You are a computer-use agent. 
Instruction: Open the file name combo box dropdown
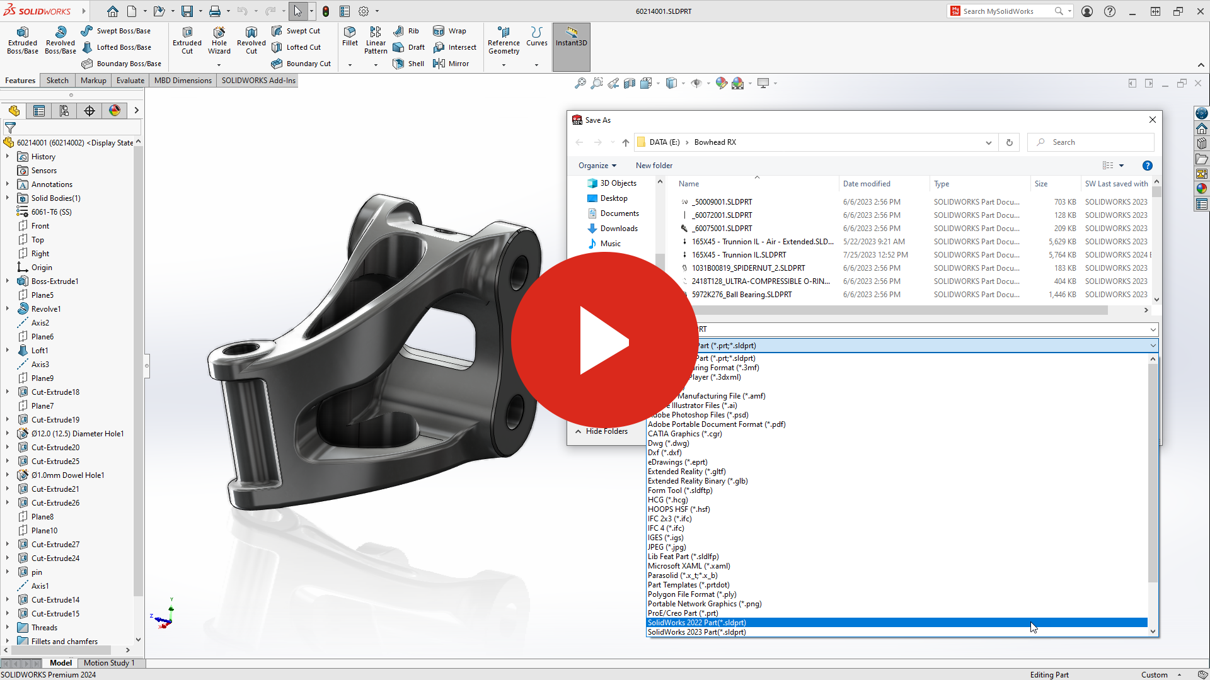[x=1153, y=329]
